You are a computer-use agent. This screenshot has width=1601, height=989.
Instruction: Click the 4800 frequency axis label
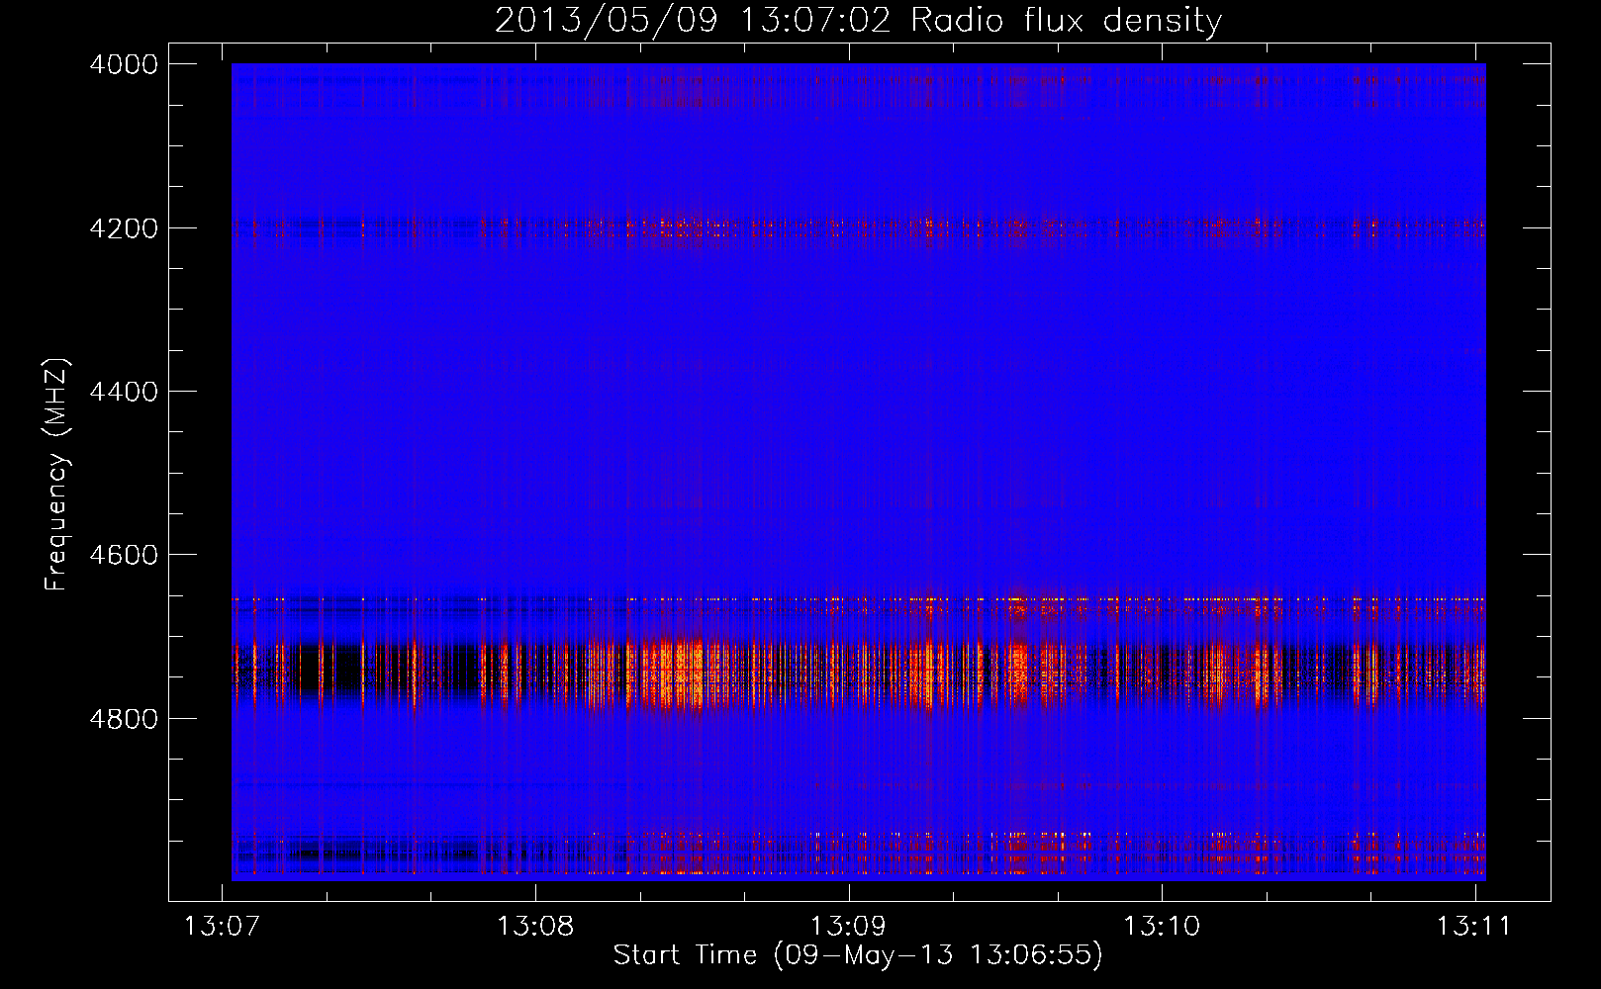[x=124, y=719]
